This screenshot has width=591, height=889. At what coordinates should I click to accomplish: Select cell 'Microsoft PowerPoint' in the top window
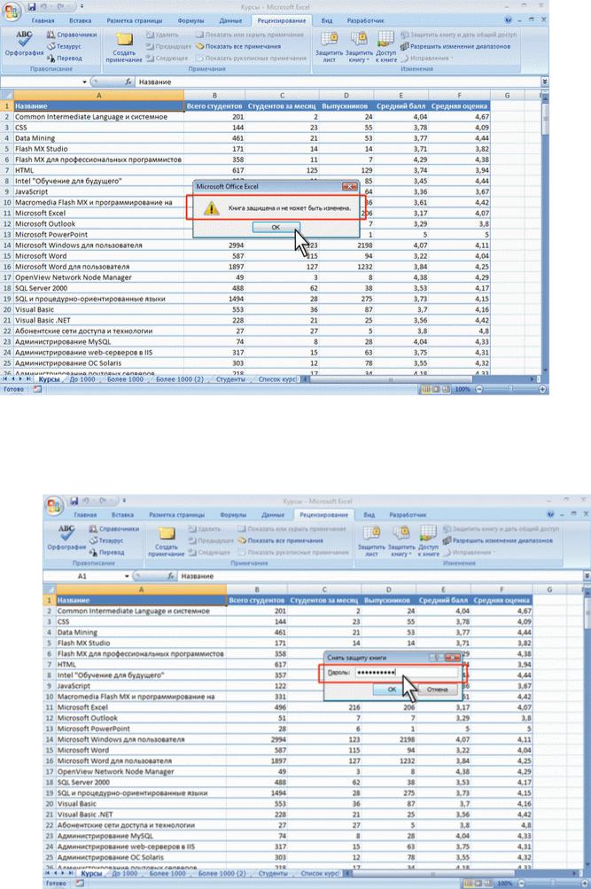(x=98, y=235)
